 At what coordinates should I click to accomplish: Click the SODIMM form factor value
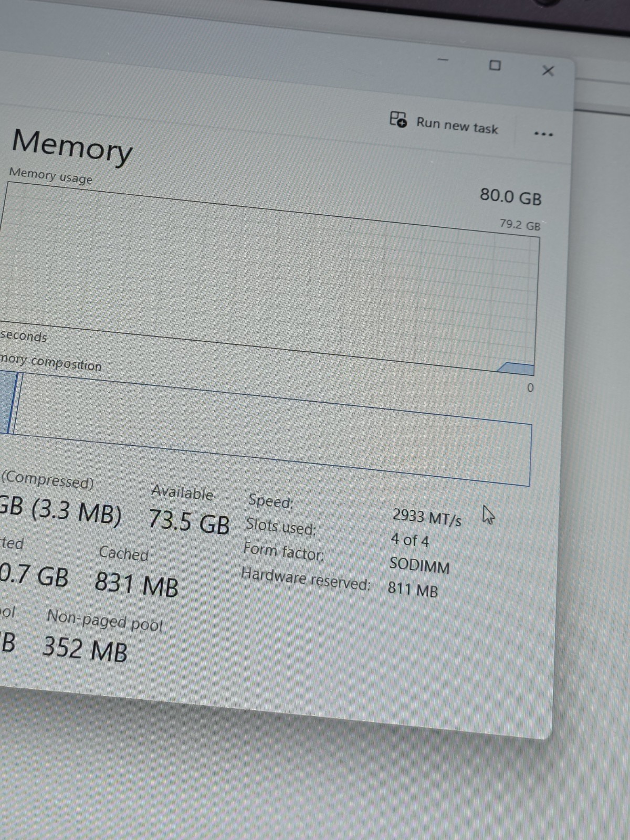pos(419,565)
